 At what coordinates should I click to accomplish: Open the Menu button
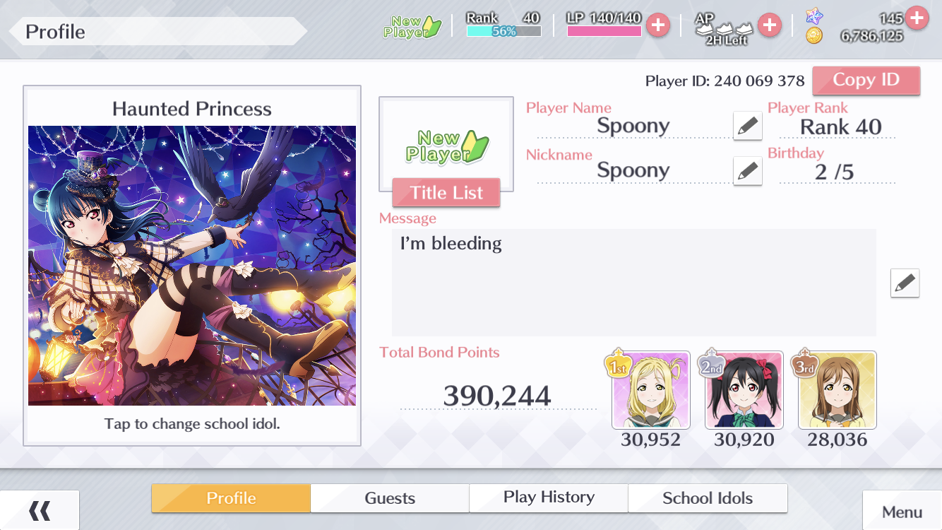coord(902,511)
